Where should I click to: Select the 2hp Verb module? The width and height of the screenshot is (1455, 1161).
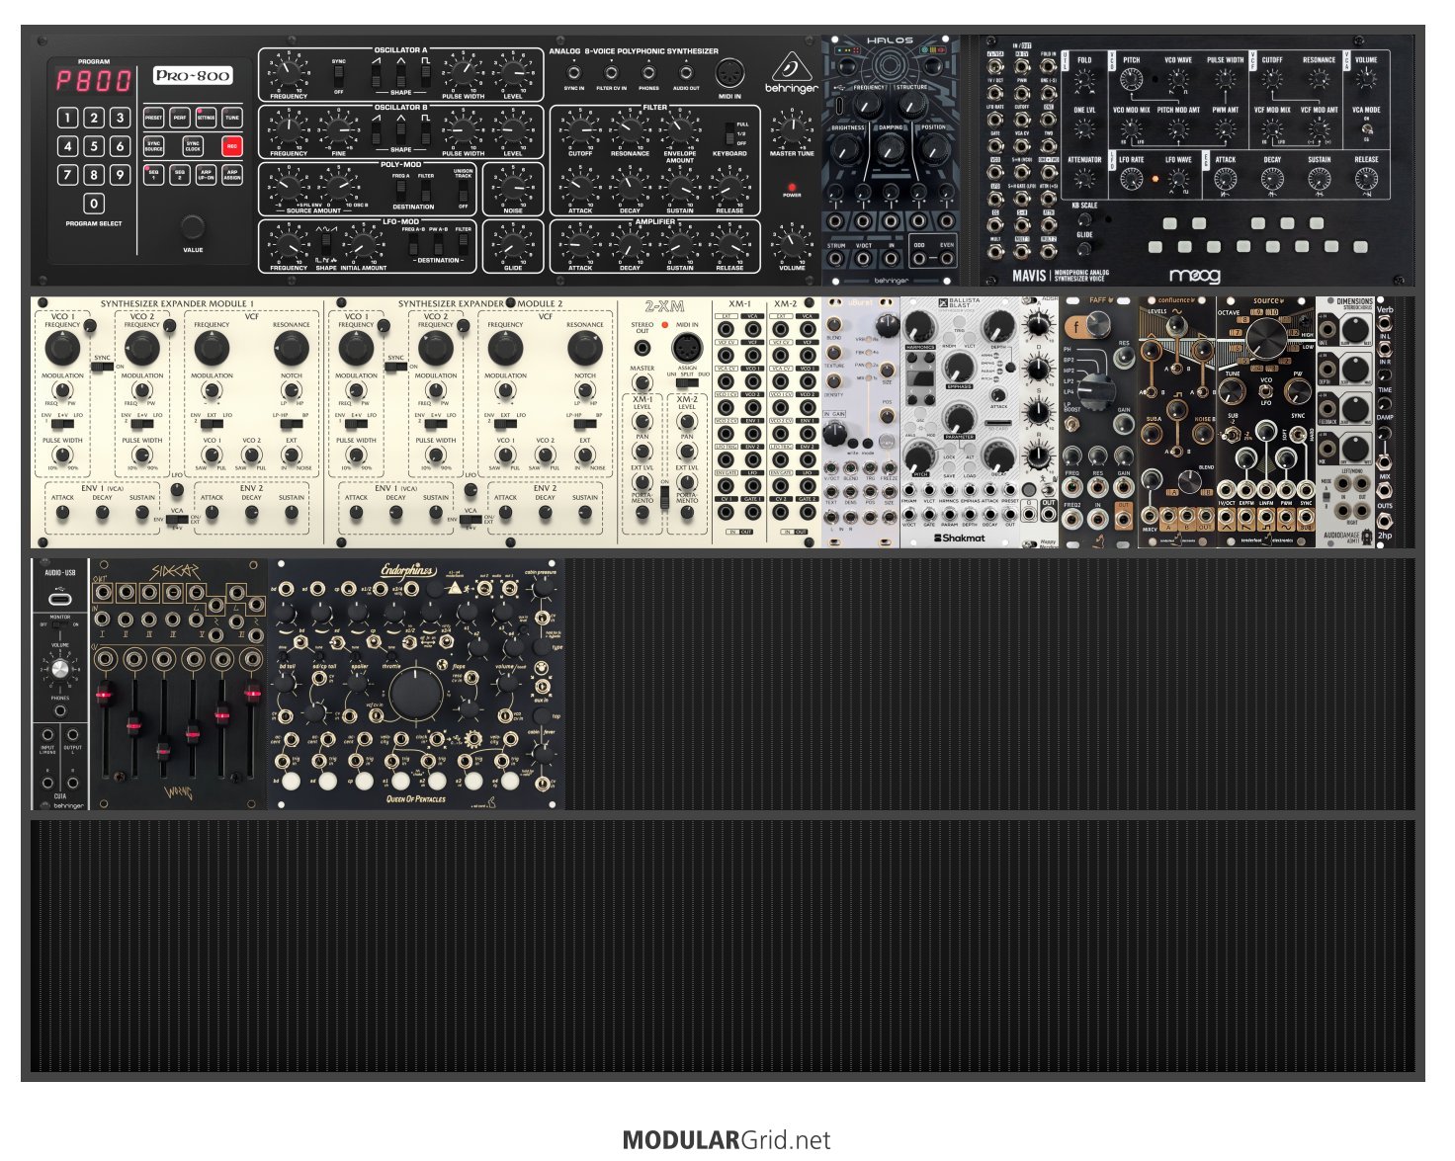1384,422
